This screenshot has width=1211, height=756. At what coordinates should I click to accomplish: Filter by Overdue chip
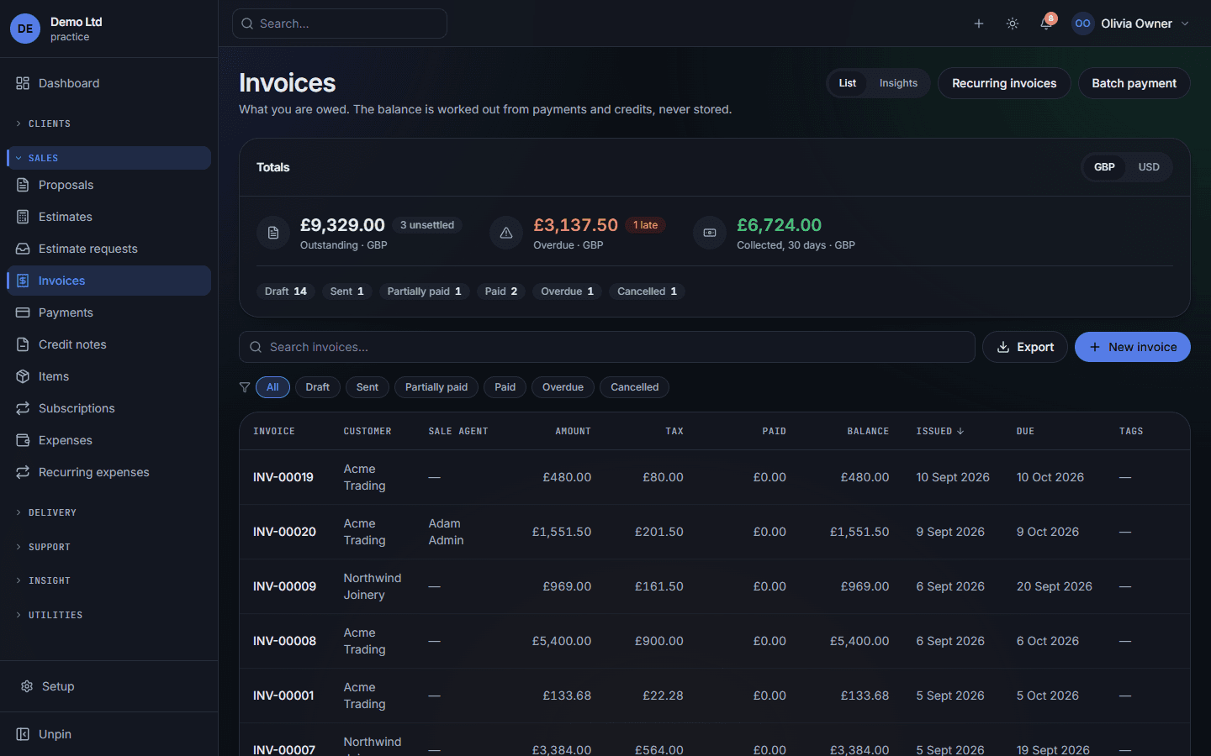click(x=563, y=387)
